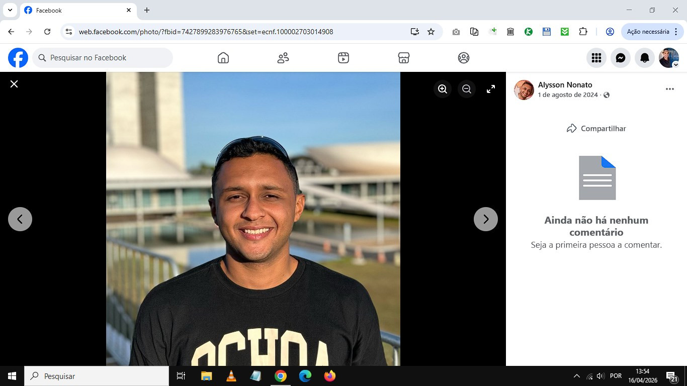Switch to the Facebook browser tab
This screenshot has width=687, height=386.
point(75,10)
